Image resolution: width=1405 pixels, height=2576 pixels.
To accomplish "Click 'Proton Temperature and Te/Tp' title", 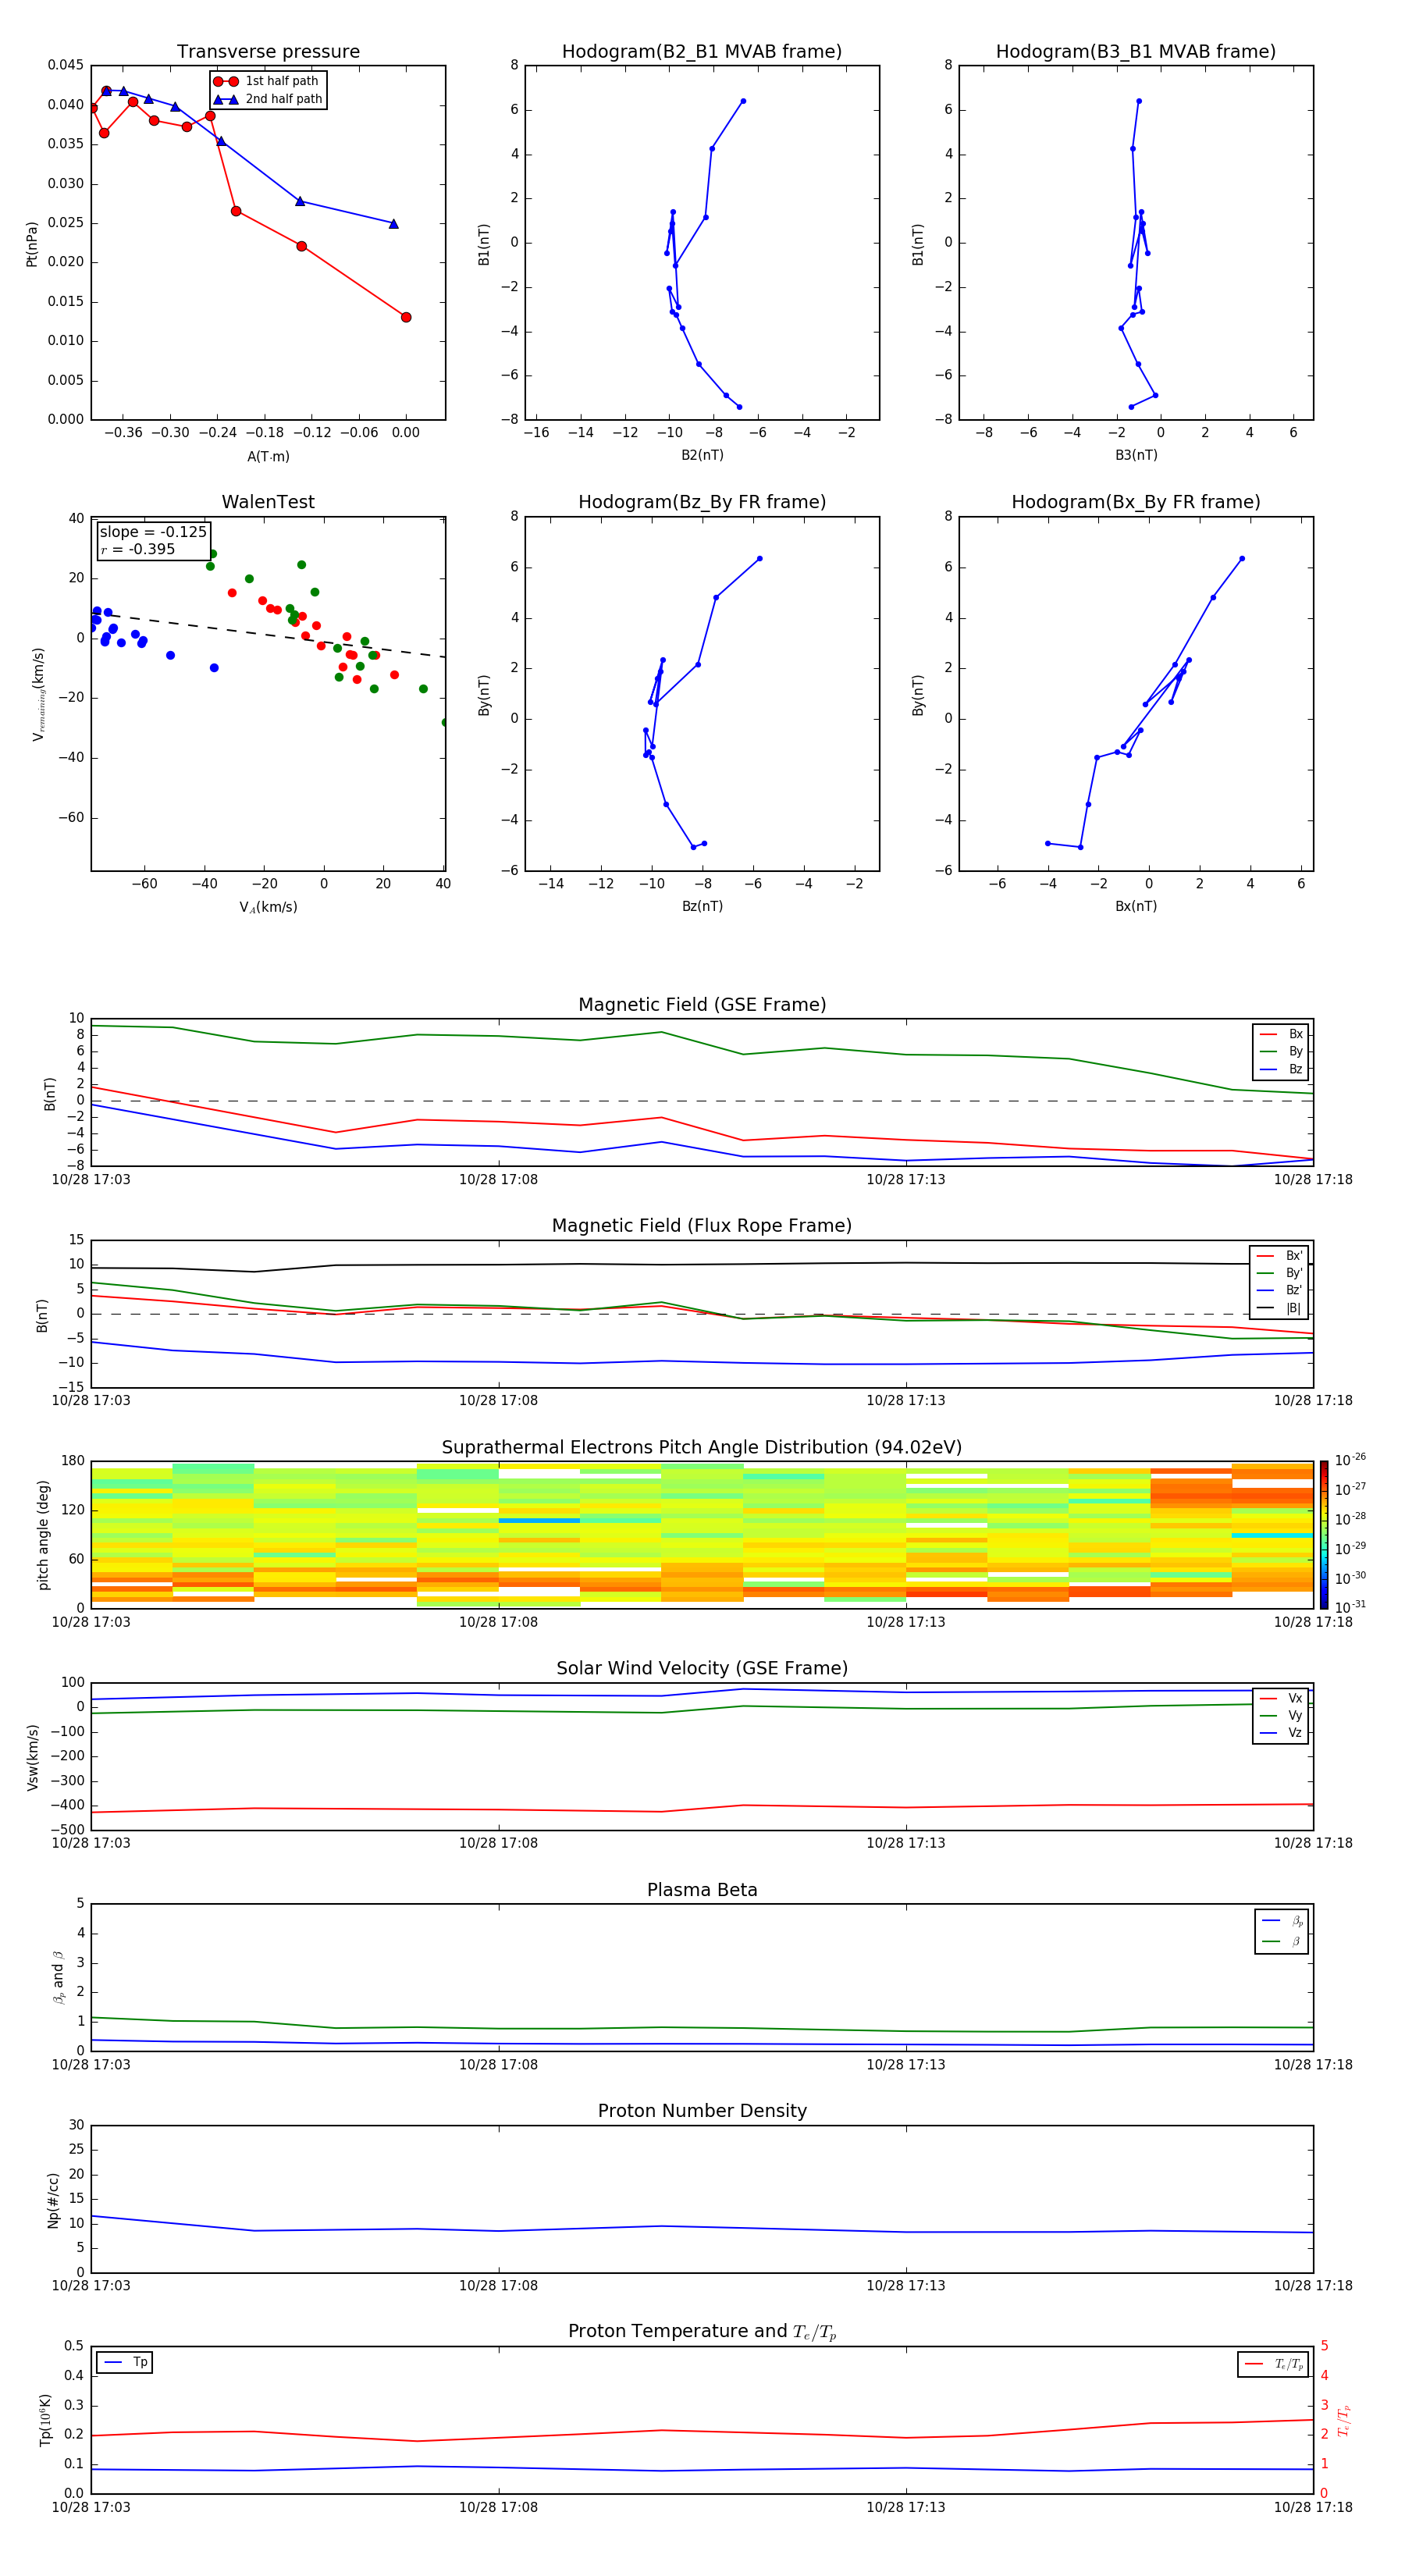I will coord(702,2332).
